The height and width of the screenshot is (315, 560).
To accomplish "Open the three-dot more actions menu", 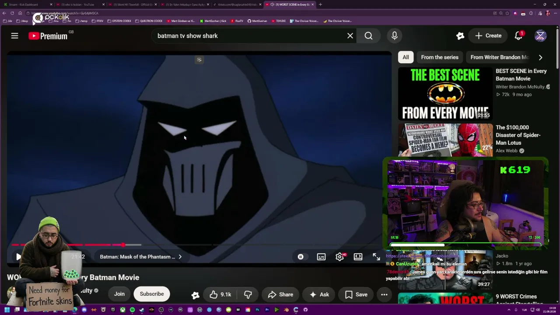I will [384, 295].
